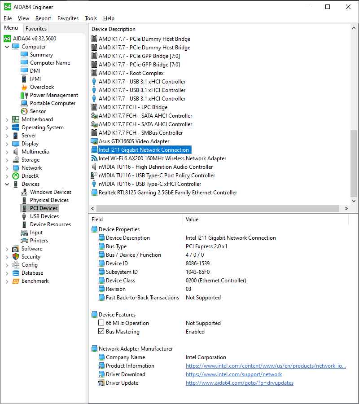Select Device Resources in the tree

click(50, 224)
